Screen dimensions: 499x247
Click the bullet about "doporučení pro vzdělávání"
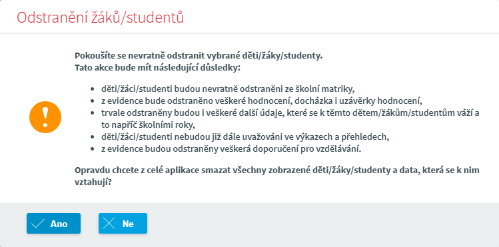231,149
